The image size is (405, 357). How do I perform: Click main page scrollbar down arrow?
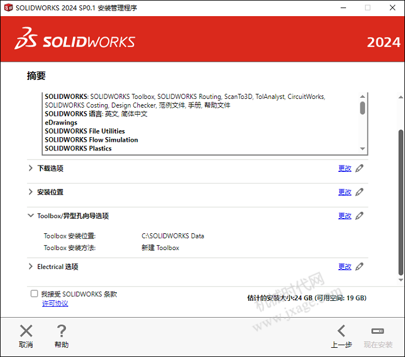[x=401, y=280]
